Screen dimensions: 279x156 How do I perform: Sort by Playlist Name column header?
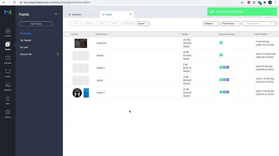[102, 34]
